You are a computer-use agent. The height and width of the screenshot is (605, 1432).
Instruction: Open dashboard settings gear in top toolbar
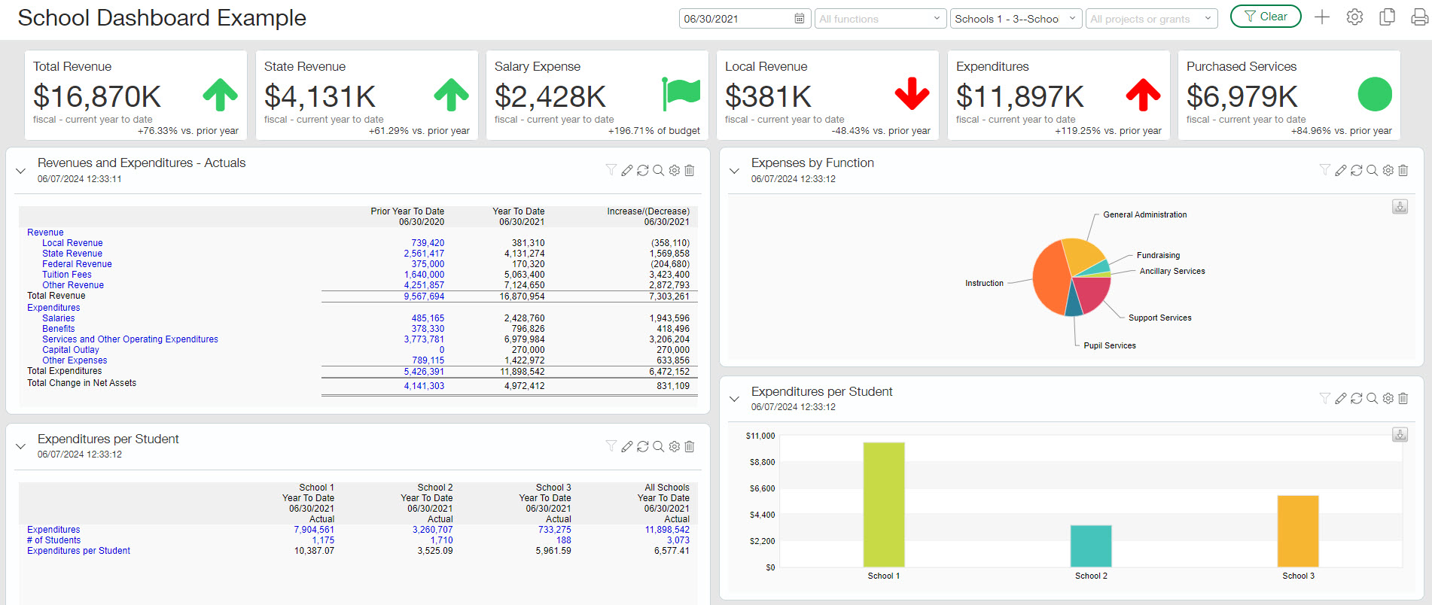(1354, 17)
